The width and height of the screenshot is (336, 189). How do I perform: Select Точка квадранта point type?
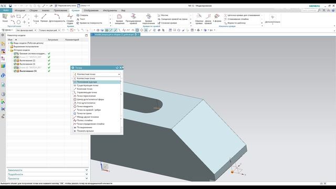coord(97,106)
